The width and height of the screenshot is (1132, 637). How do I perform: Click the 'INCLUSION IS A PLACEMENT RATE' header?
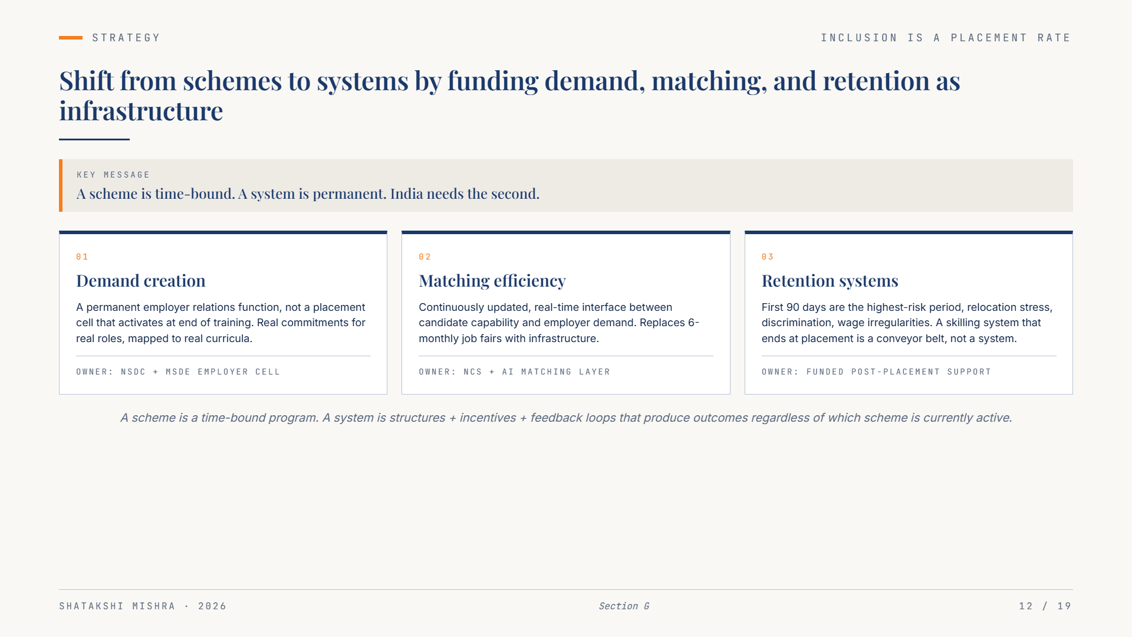coord(946,38)
